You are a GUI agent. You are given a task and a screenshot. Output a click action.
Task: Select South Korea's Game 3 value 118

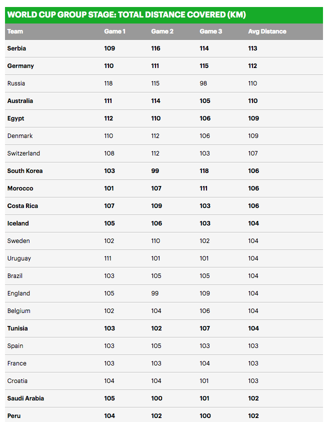[205, 171]
